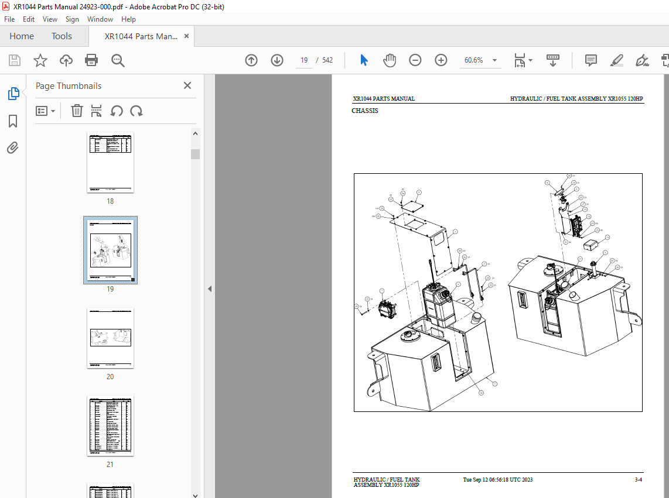Image resolution: width=669 pixels, height=498 pixels.
Task: Rotate page clockwise
Action: [x=136, y=111]
